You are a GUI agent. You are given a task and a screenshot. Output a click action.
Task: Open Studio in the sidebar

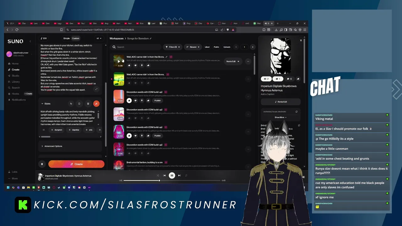(x=15, y=76)
